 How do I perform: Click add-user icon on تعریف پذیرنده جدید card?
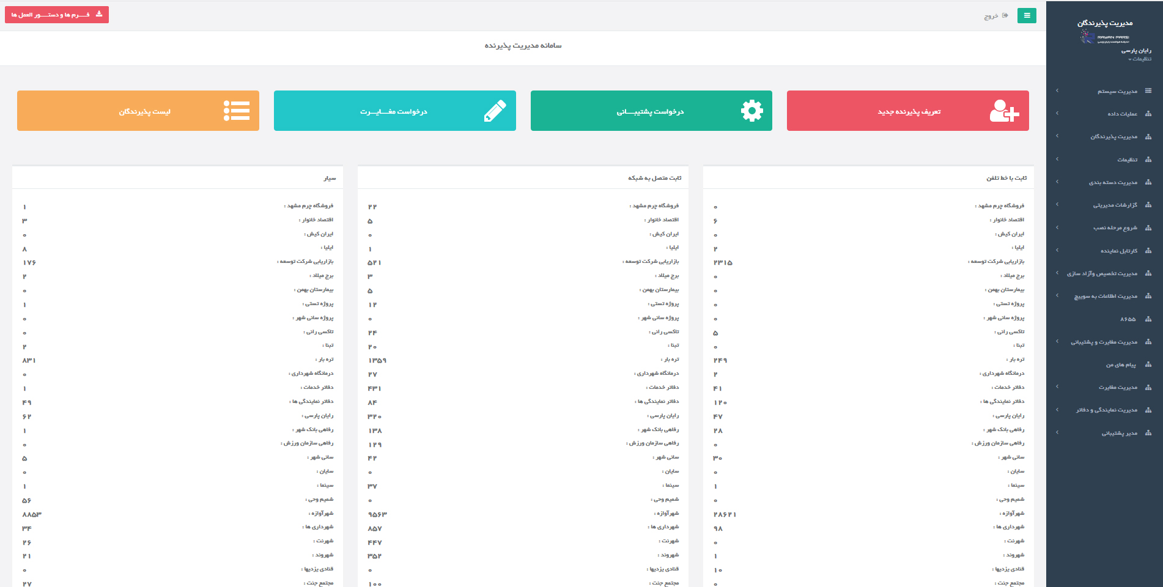1004,111
